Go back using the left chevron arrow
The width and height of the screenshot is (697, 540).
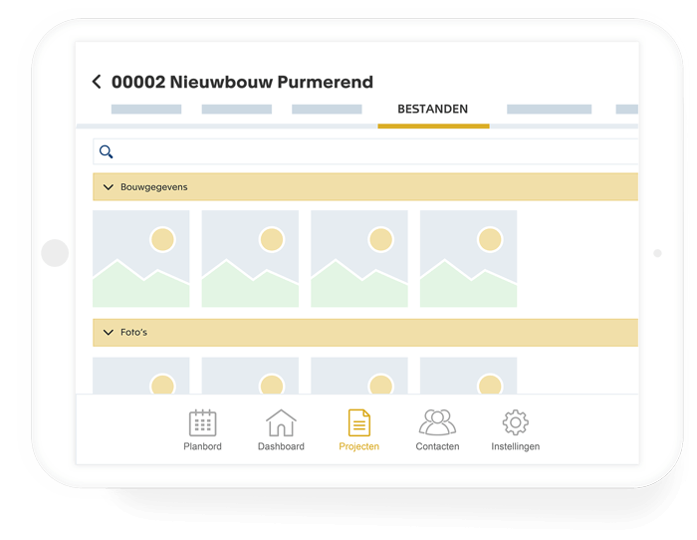coord(97,82)
